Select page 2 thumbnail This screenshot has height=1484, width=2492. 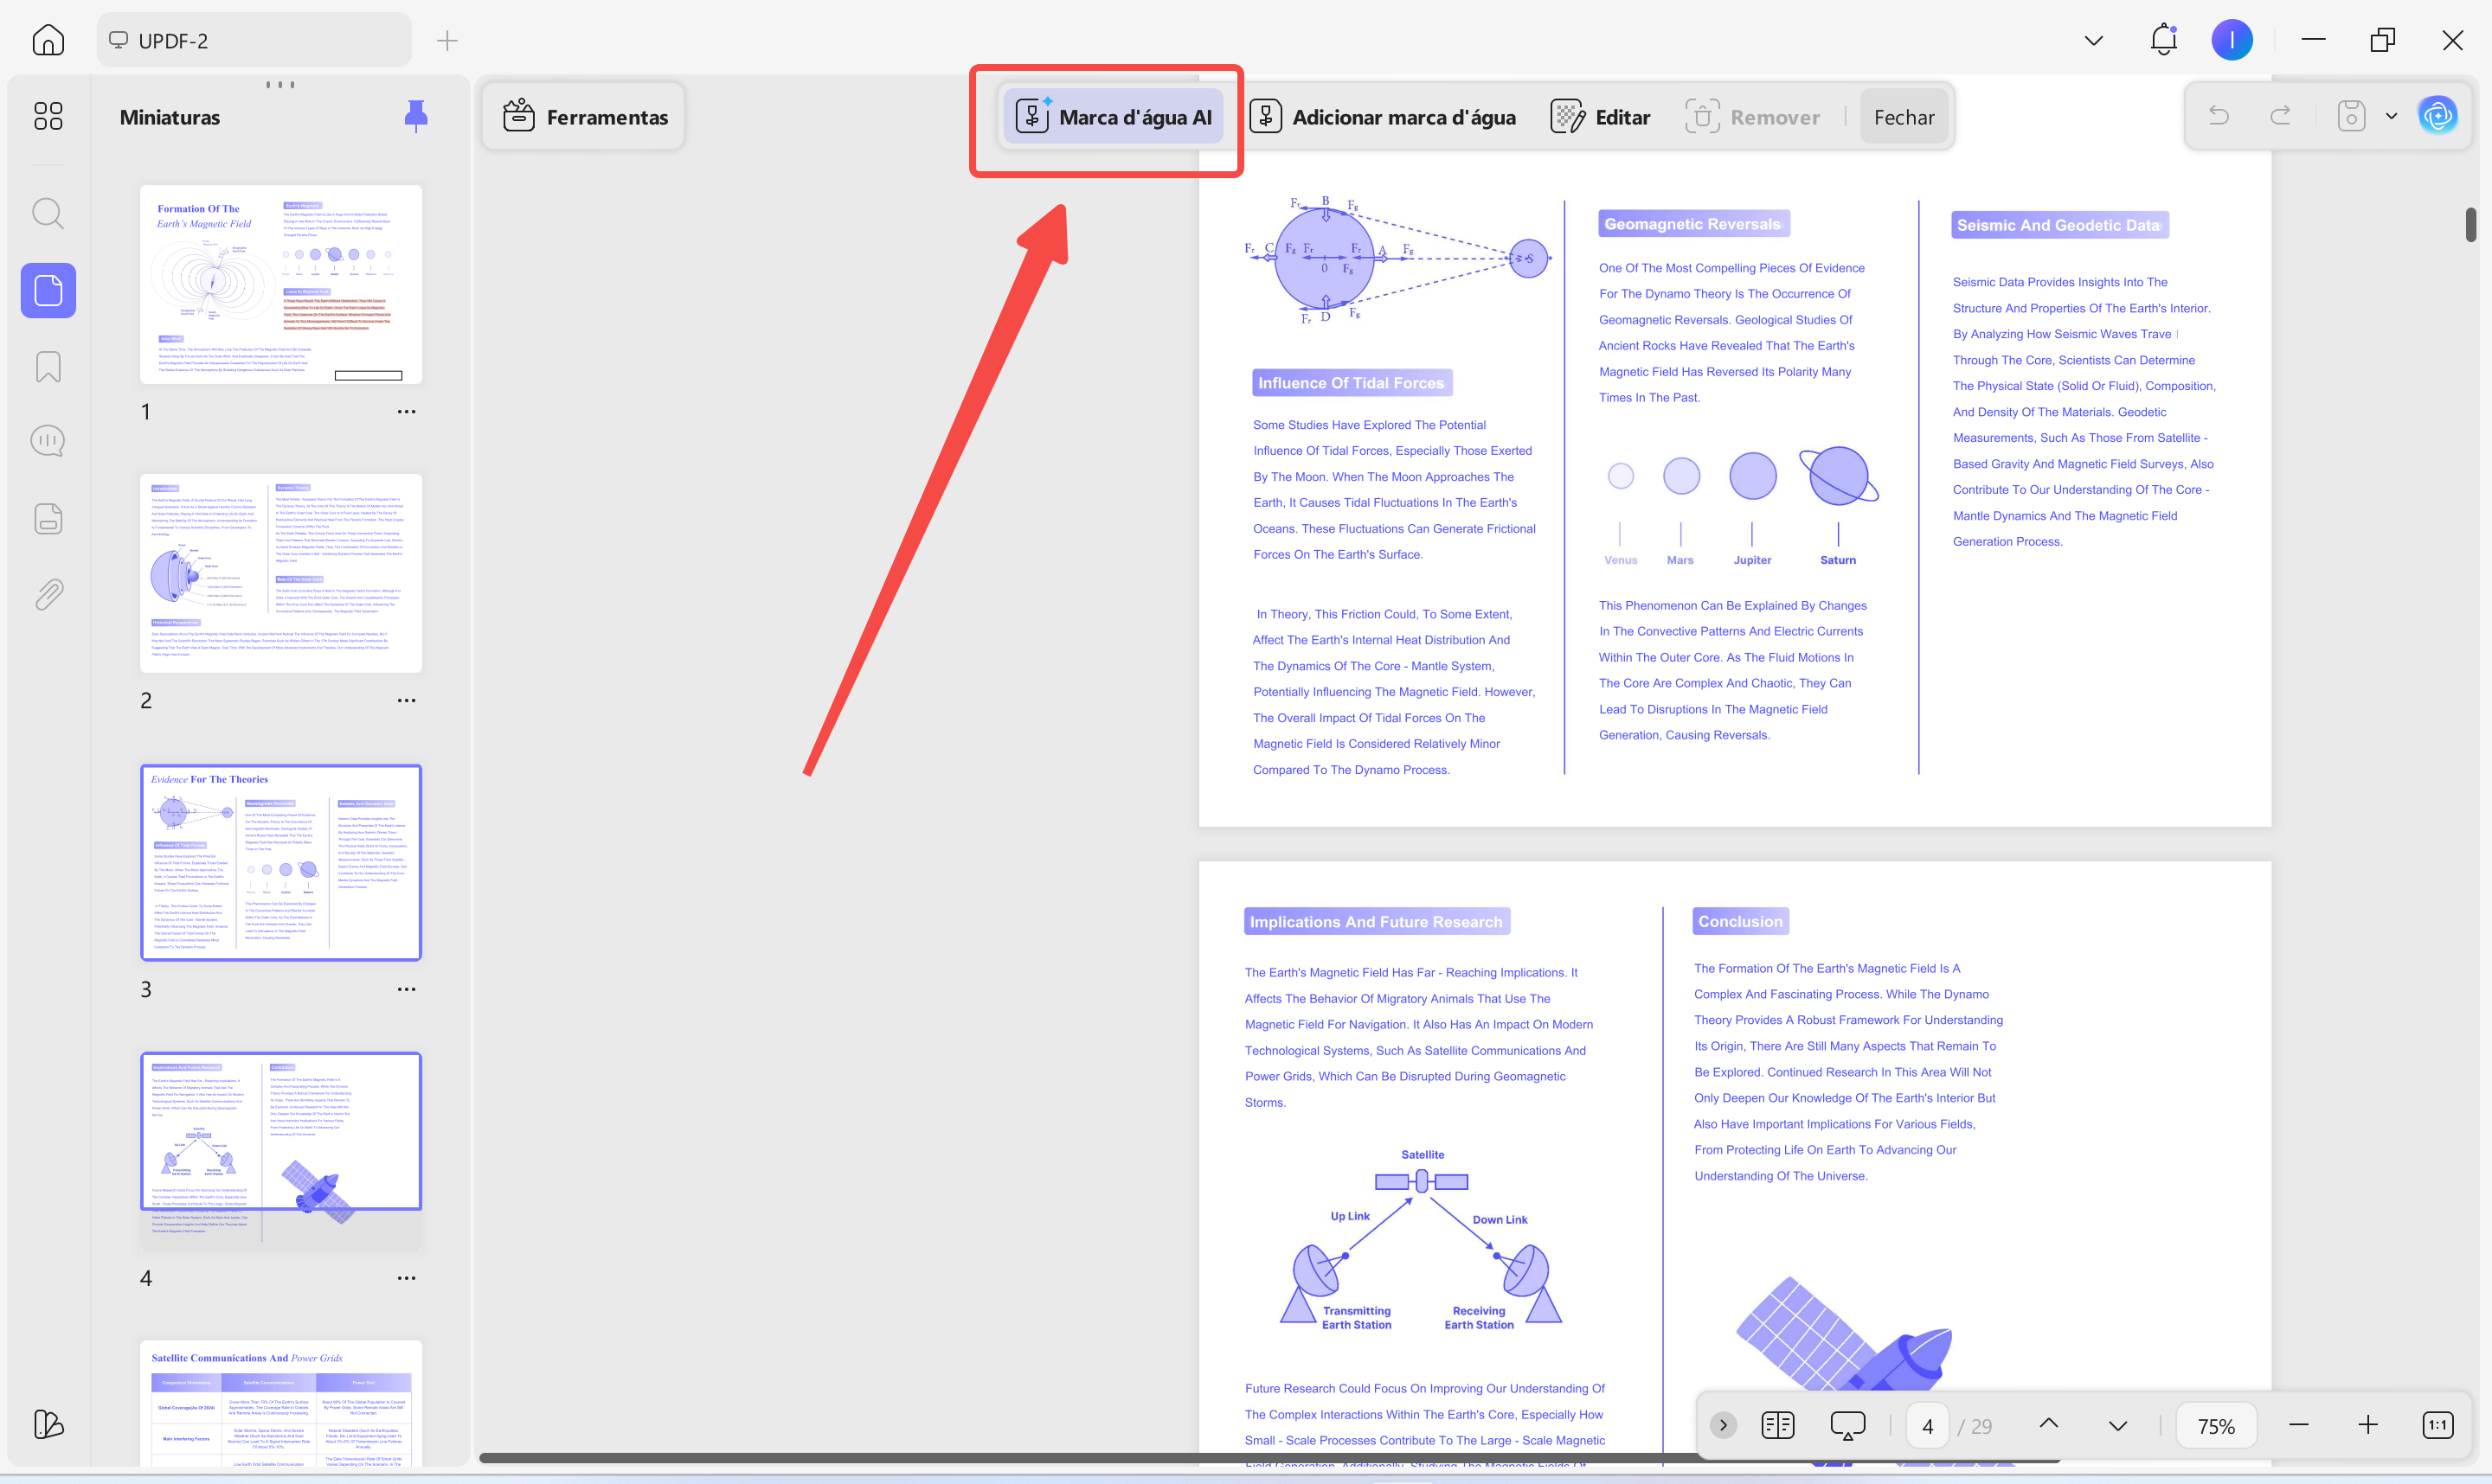[x=281, y=573]
